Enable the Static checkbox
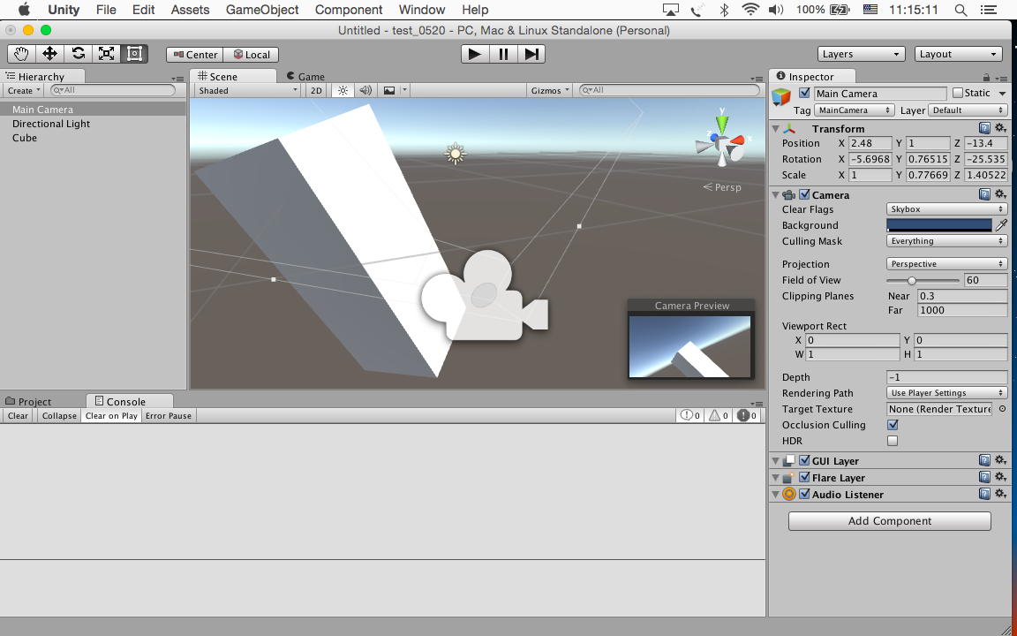1017x636 pixels. 958,93
